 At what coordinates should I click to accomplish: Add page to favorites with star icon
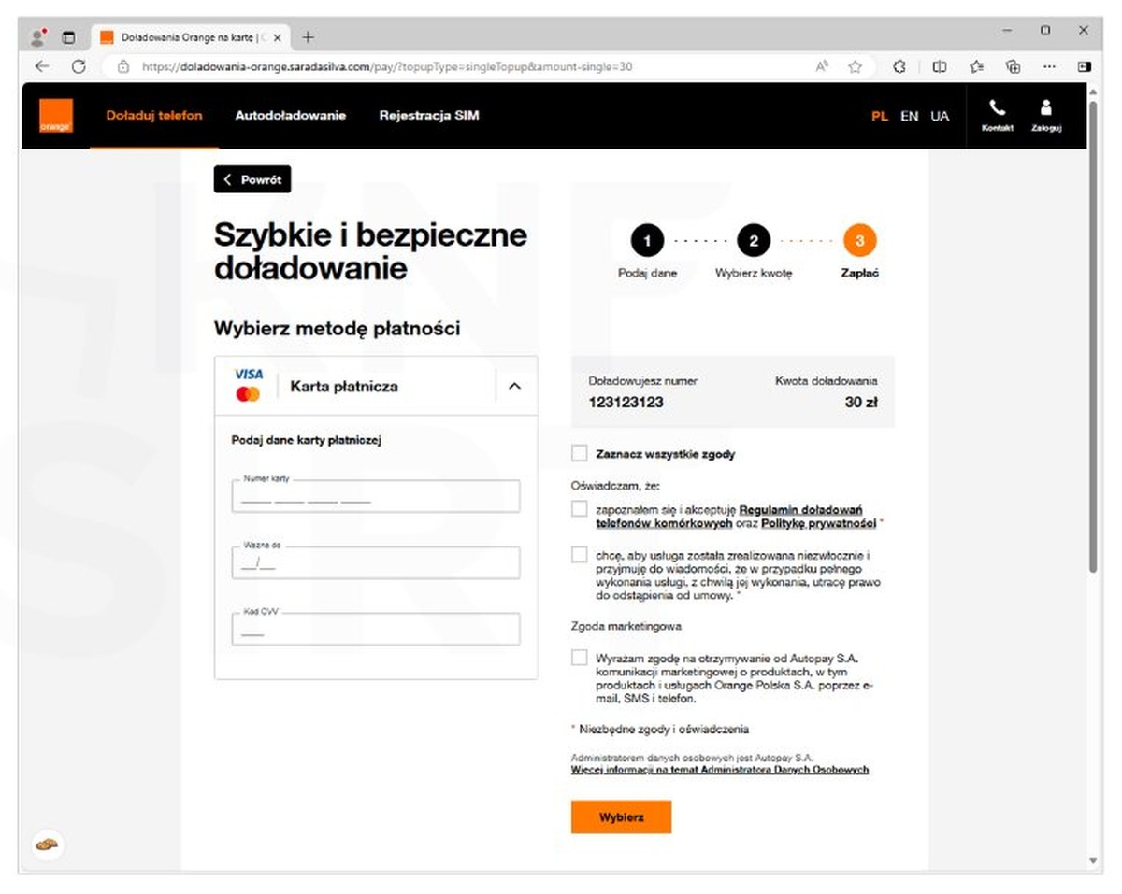(855, 66)
